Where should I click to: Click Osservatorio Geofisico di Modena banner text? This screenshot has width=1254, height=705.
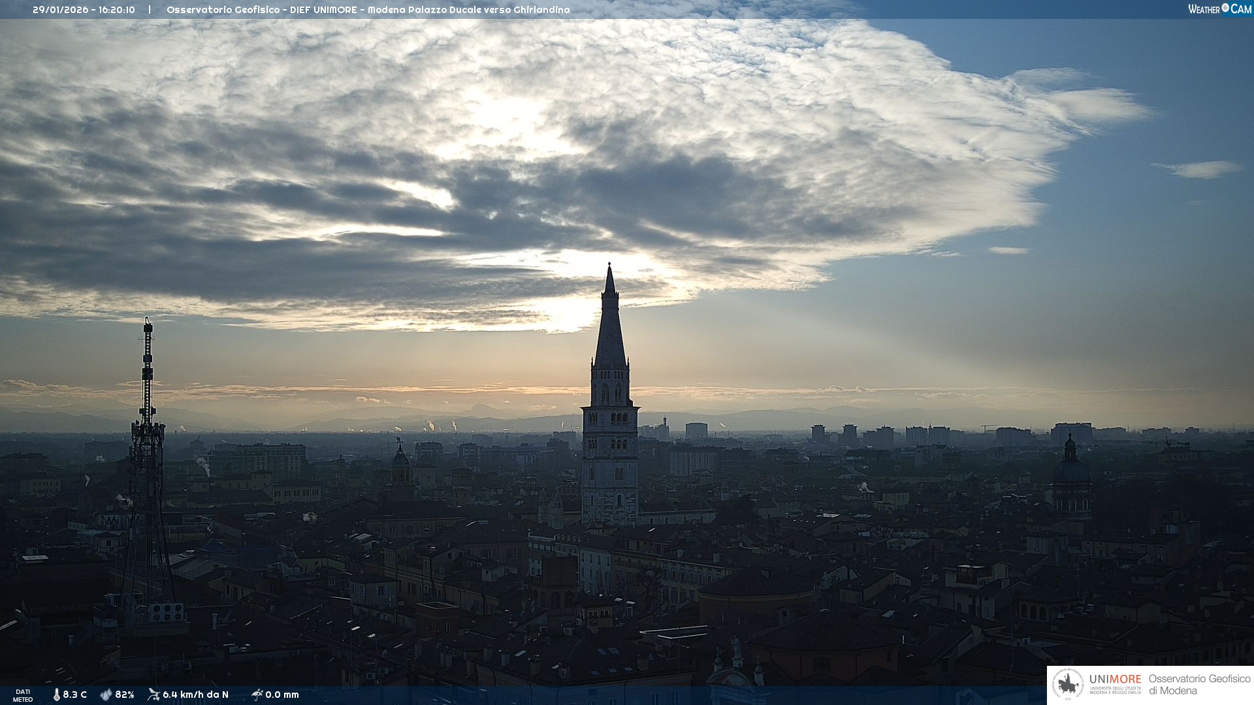(x=1199, y=685)
